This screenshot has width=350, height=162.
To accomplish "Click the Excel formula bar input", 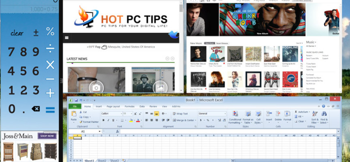I will click(x=228, y=132).
